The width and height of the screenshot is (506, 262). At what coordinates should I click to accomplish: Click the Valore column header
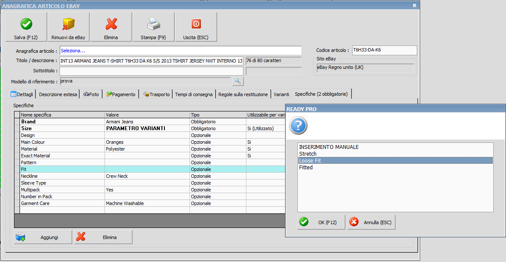[147, 115]
